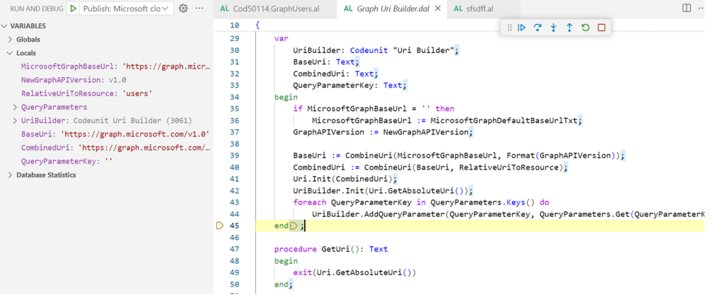Step Over in the debug toolbar
This screenshot has width=723, height=297.
click(538, 28)
